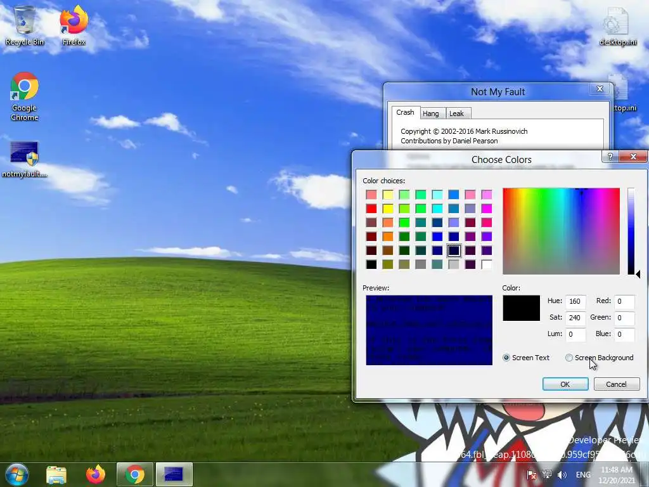Pick the olive color swatch
Screen dimensions: 649x487
388,264
